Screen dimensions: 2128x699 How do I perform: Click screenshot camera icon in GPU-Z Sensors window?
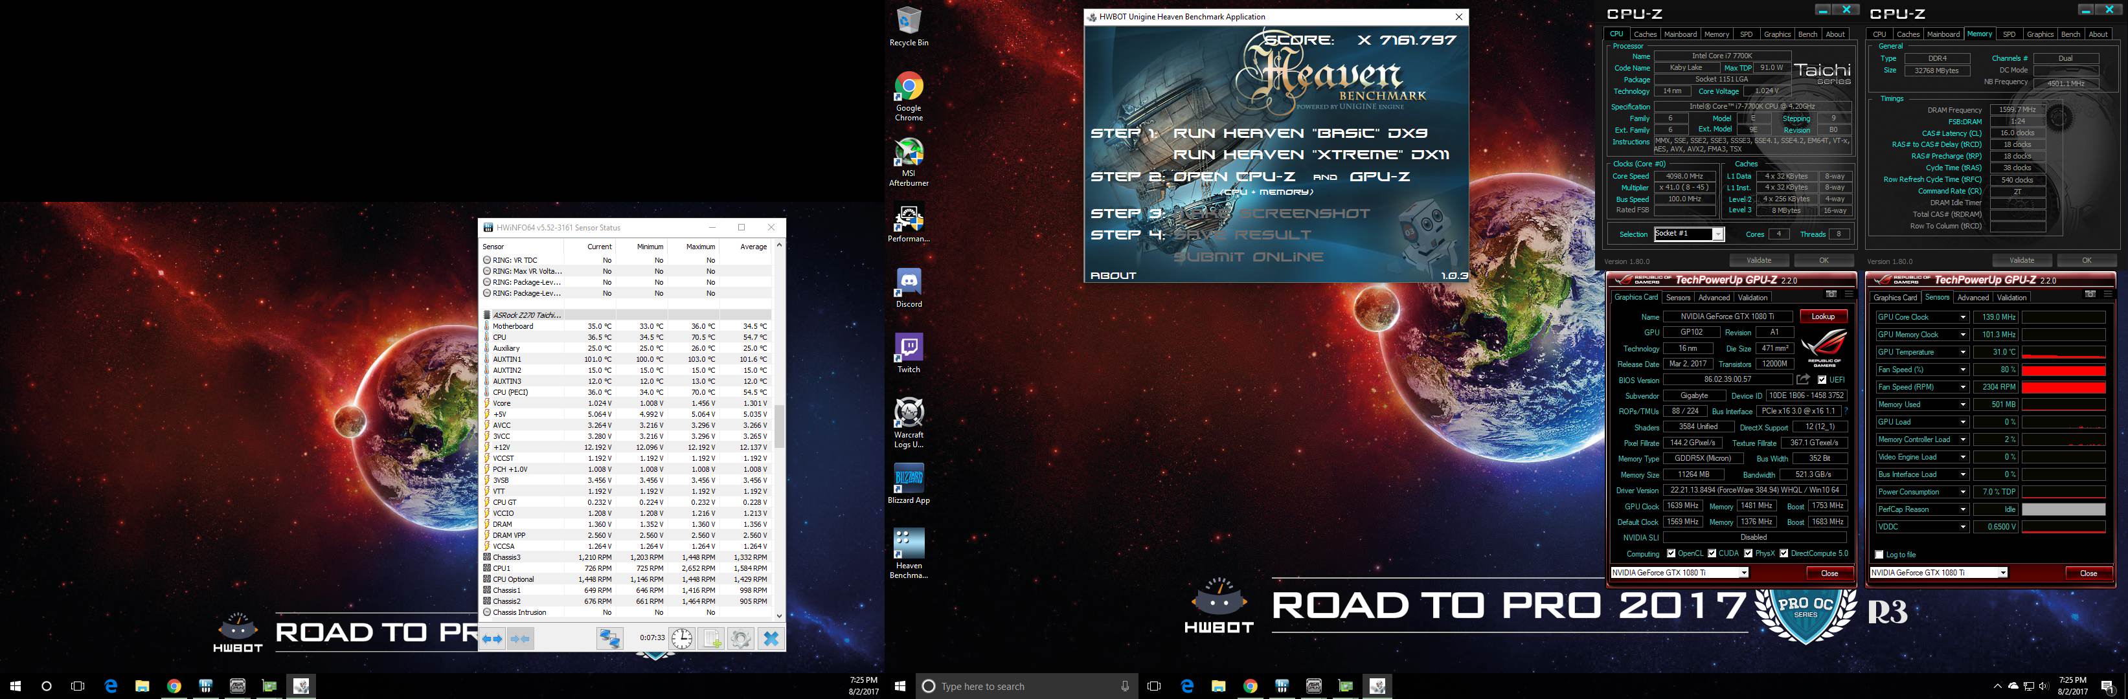tap(2090, 294)
